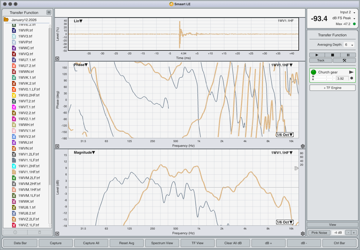Click the Data Bar button
The width and height of the screenshot is (360, 250).
pos(20,243)
